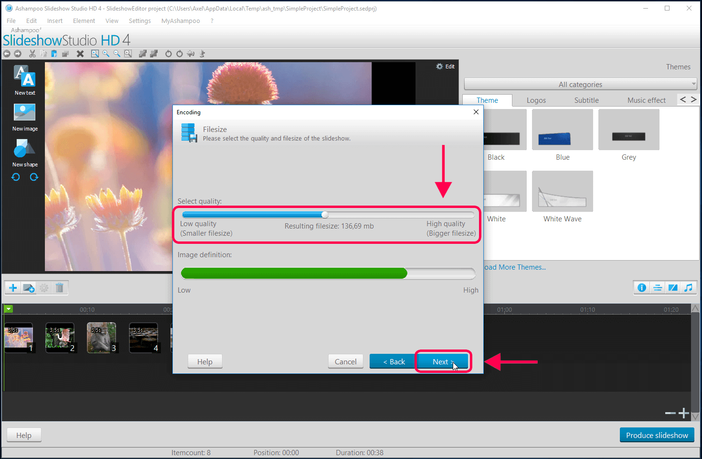The width and height of the screenshot is (702, 459).
Task: Click the Produce slideshow button
Action: pos(657,435)
